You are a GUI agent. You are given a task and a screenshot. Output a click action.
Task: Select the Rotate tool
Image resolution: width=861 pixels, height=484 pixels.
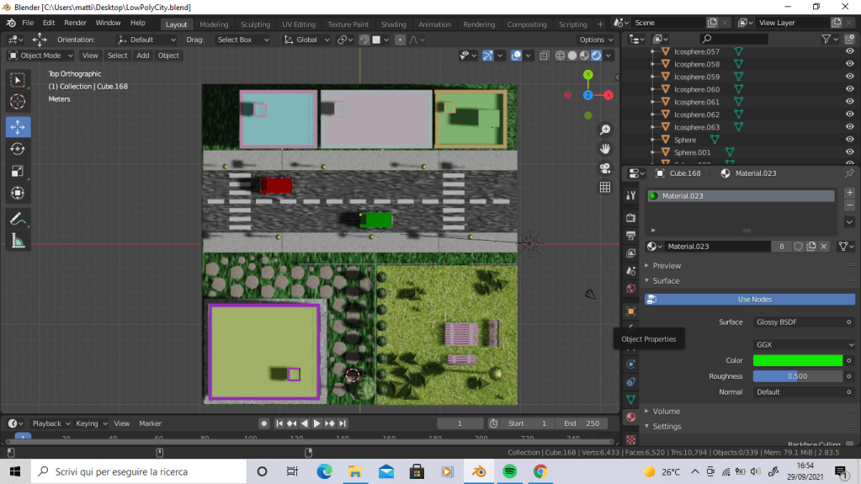(x=18, y=149)
